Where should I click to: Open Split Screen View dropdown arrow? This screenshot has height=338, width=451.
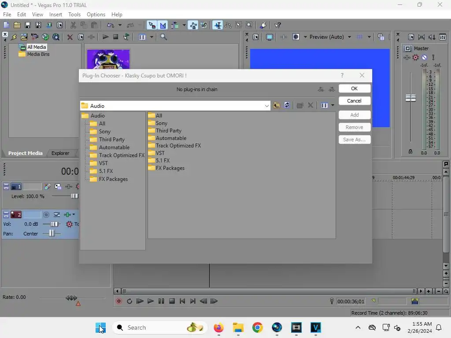305,37
